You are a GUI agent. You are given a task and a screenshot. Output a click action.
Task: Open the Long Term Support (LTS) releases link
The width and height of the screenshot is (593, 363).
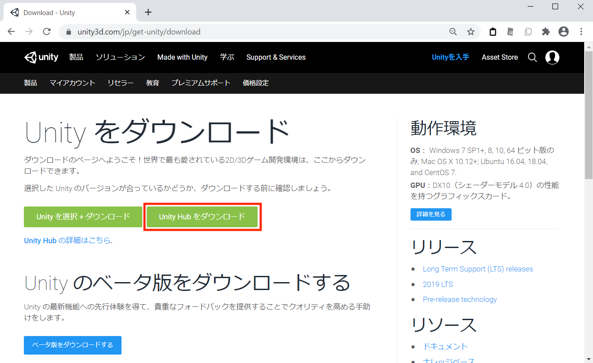coord(478,269)
